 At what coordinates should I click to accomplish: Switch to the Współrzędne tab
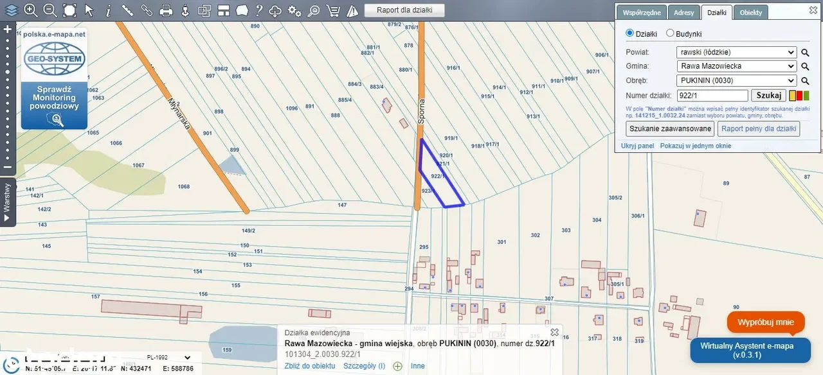click(x=642, y=13)
